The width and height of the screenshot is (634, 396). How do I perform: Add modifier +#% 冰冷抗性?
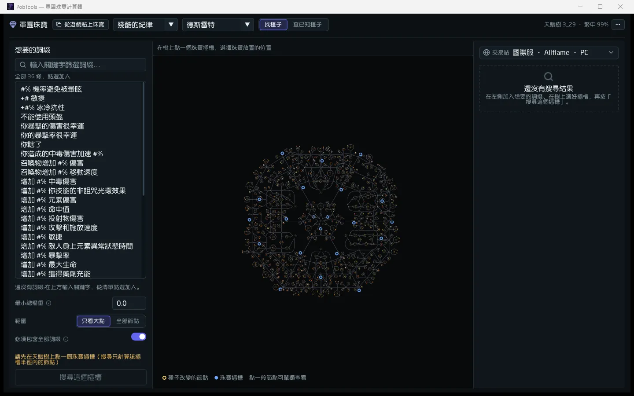79,107
